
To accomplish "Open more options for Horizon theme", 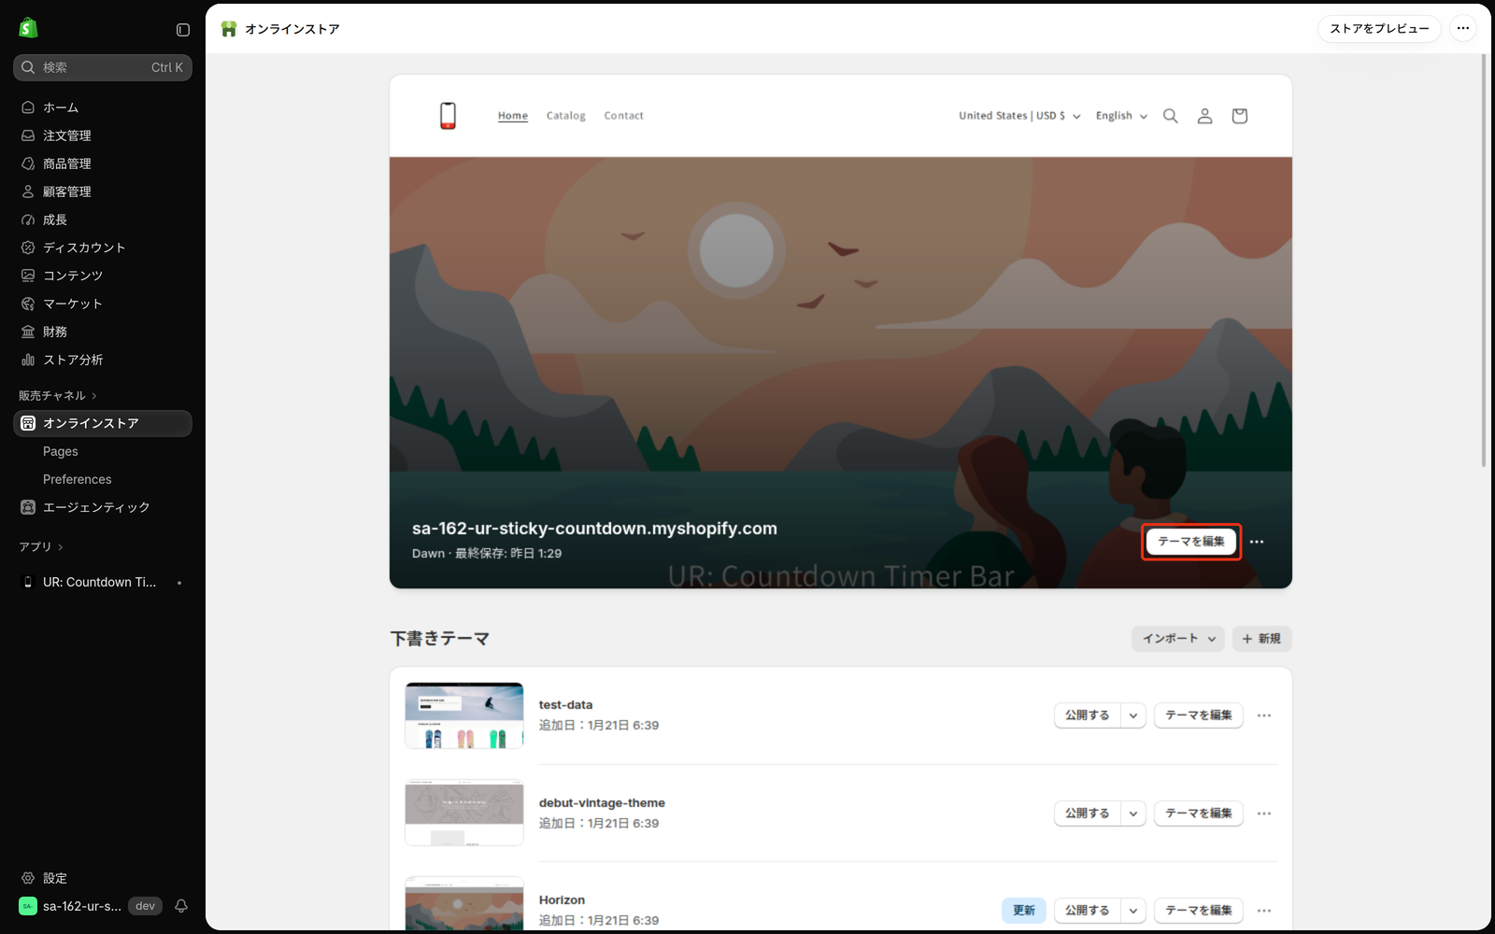I will coord(1264,911).
